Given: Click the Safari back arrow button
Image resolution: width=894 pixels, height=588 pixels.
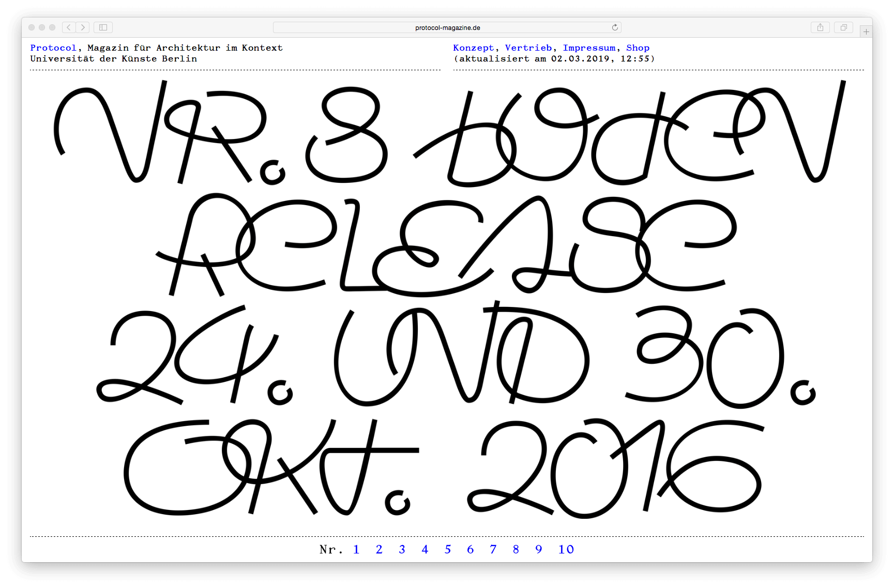Looking at the screenshot, I should tap(69, 27).
